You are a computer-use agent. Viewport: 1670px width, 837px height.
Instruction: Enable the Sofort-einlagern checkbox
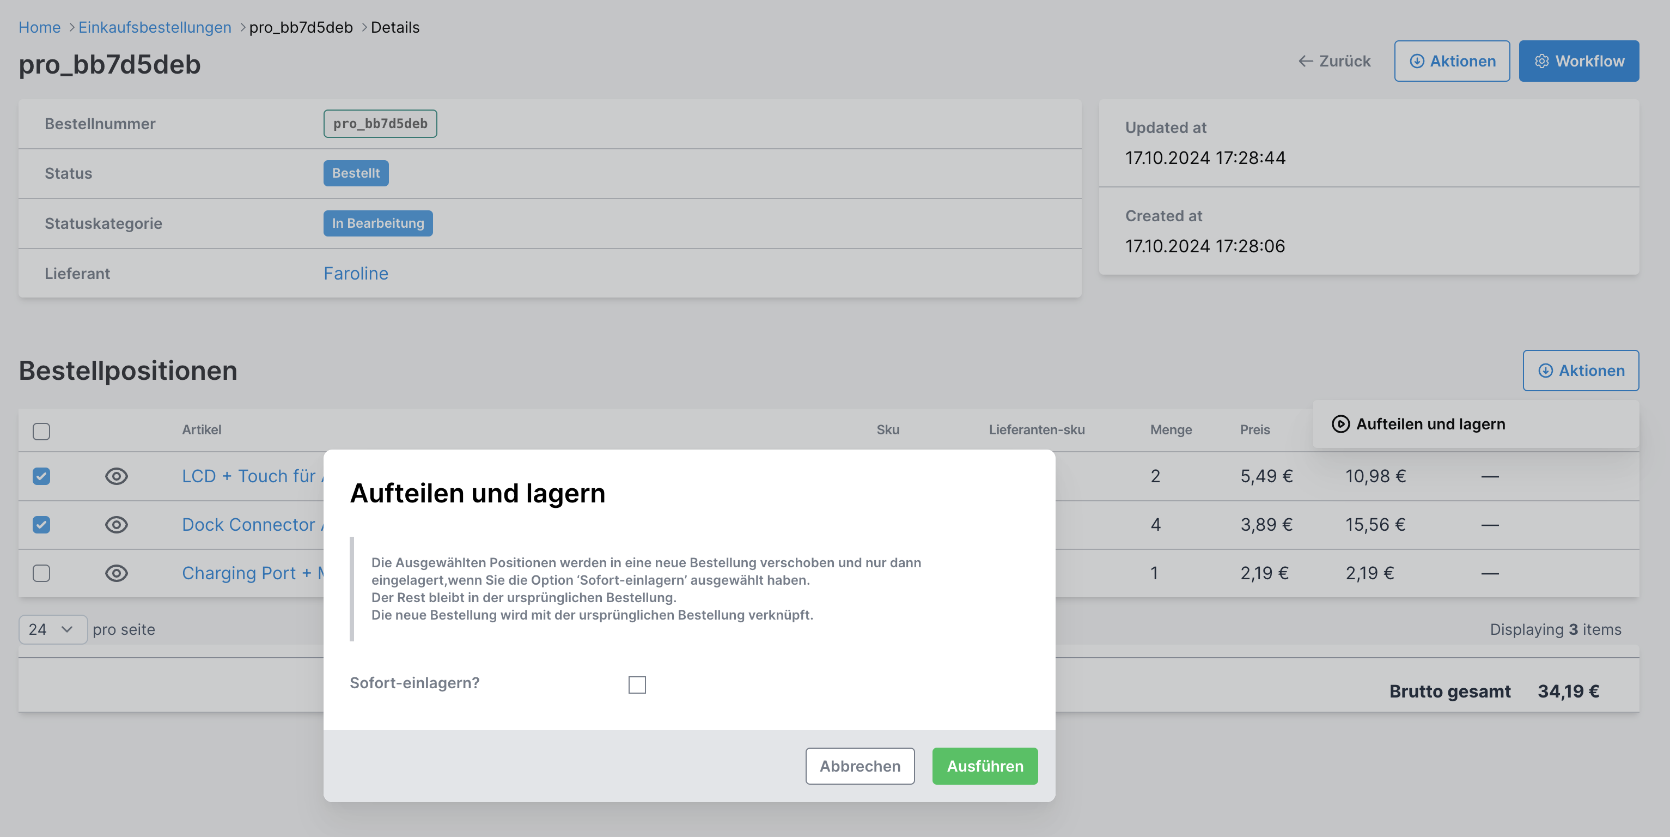tap(637, 684)
